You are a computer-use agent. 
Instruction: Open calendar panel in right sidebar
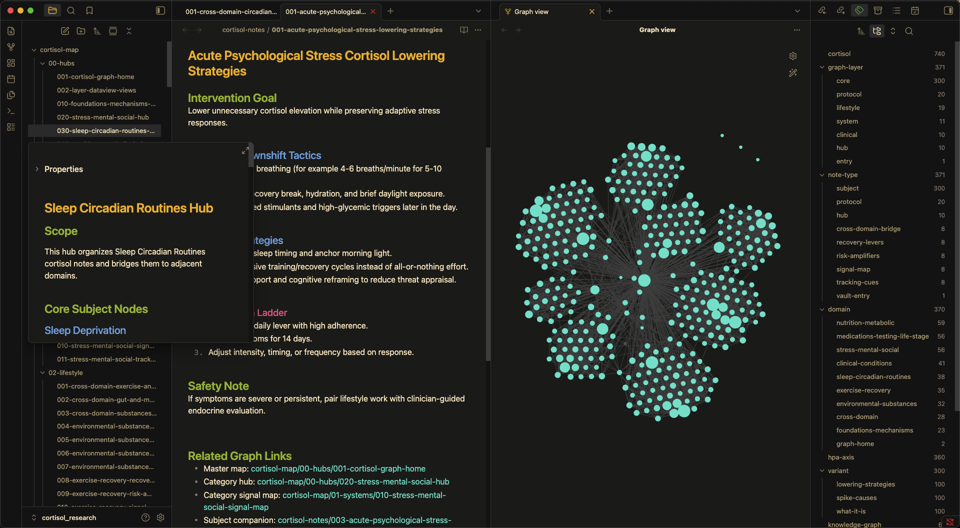[915, 10]
